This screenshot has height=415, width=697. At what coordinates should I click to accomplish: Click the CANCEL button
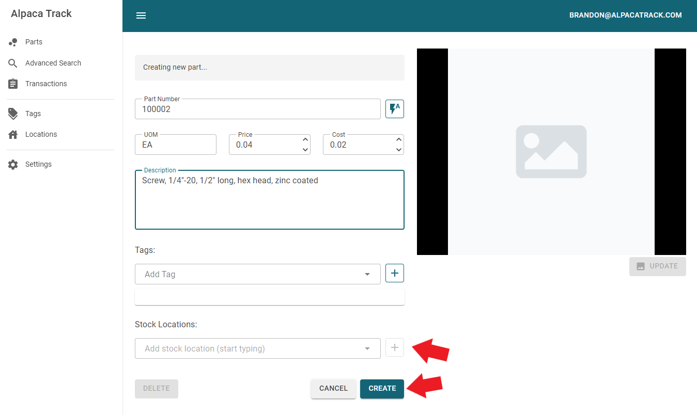coord(333,389)
